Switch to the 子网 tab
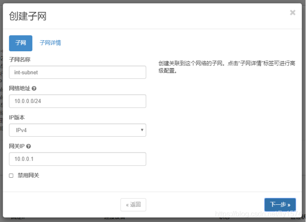The height and width of the screenshot is (222, 306). tap(21, 43)
